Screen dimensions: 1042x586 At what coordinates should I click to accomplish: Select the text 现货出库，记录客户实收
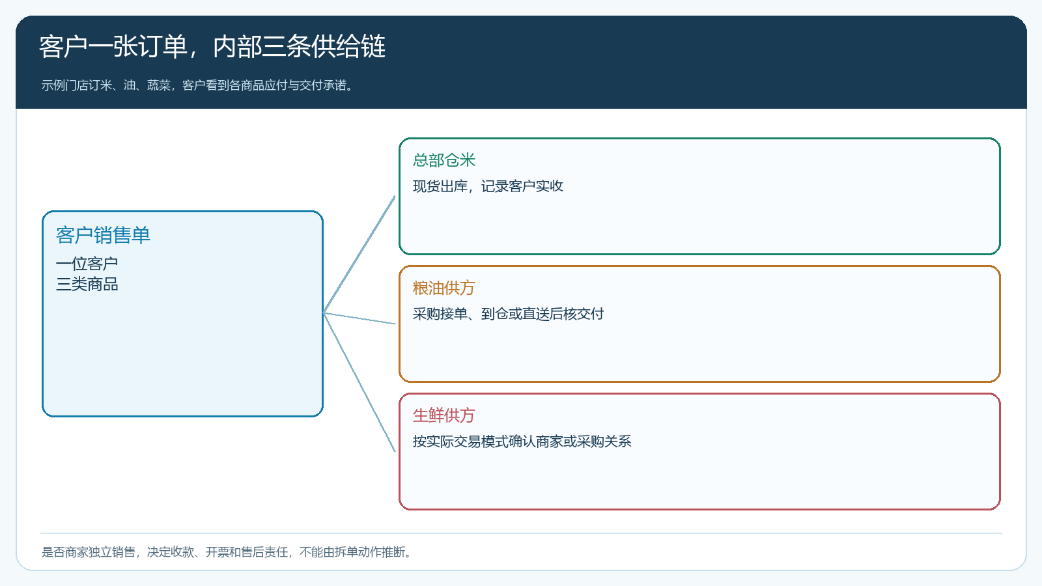[x=488, y=186]
